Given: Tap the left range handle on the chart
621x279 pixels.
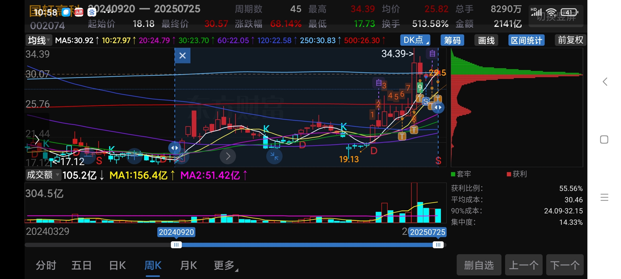Looking at the screenshot, I should 175,148.
